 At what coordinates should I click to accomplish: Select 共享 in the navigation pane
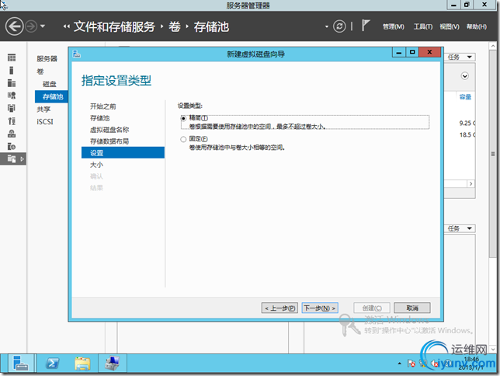point(43,110)
